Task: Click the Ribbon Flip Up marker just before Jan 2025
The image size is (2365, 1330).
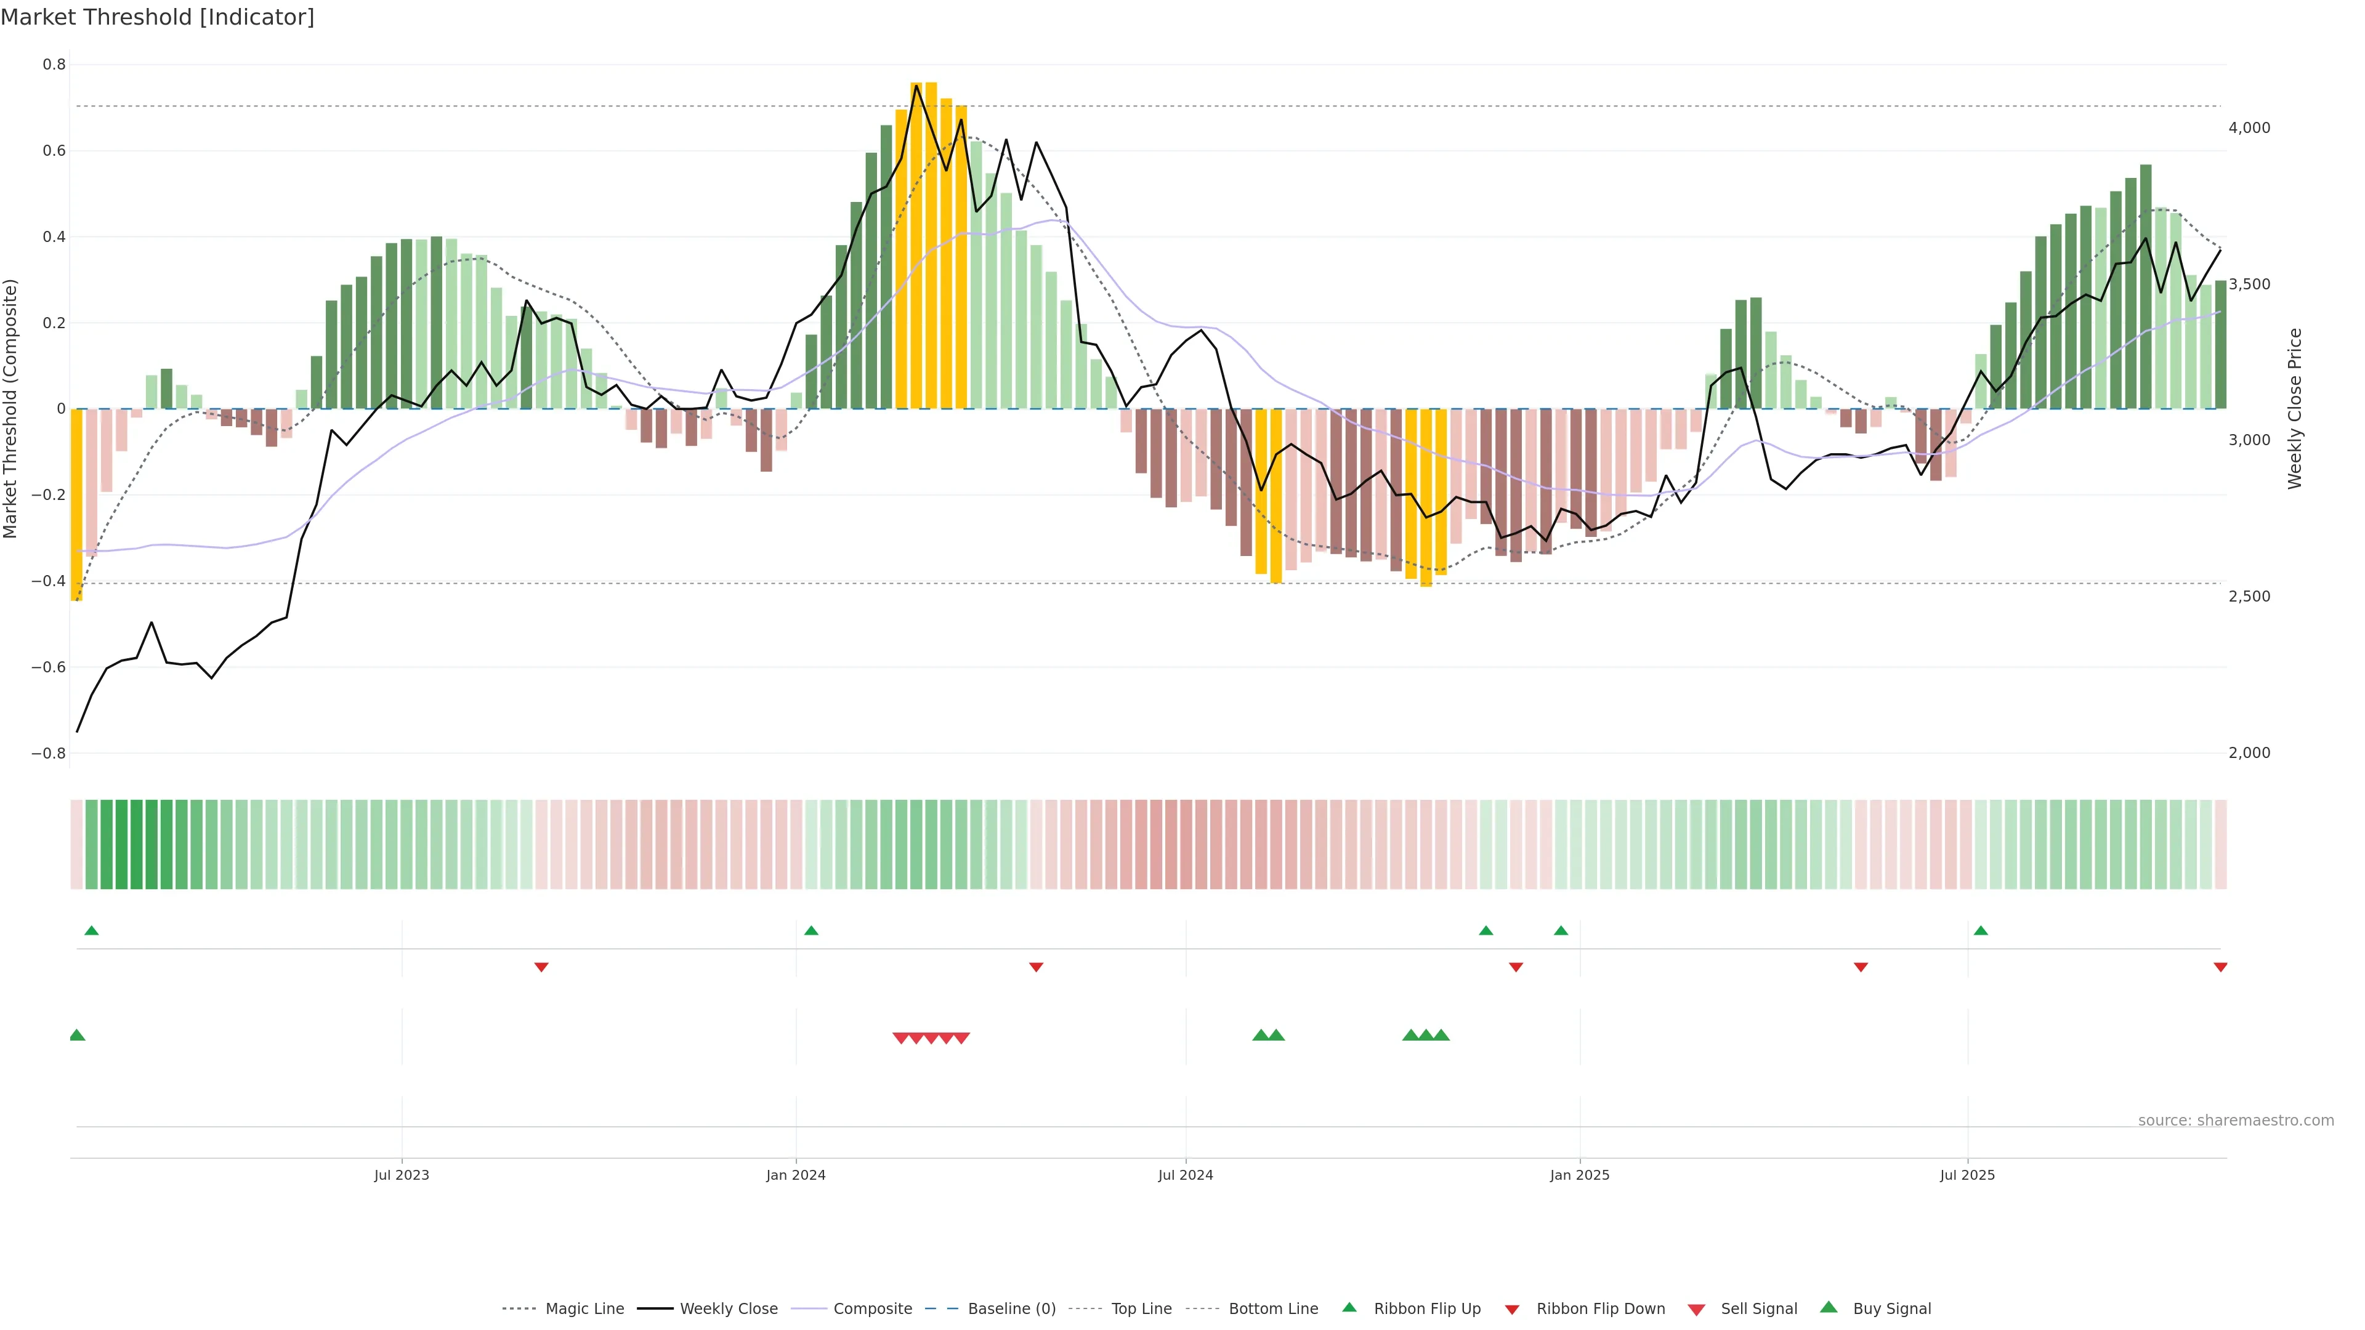Action: coord(1561,931)
